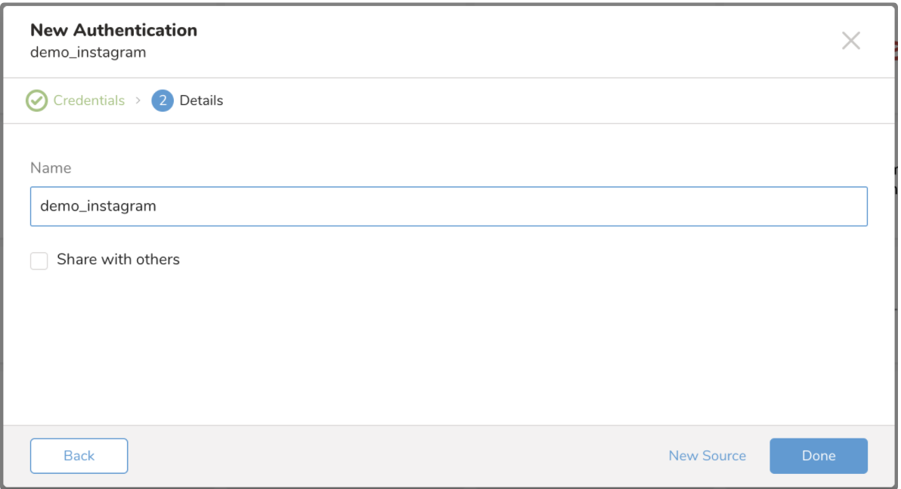Screen dimensions: 901x489
Task: Click the Share with others label
Action: pyautogui.click(x=118, y=260)
